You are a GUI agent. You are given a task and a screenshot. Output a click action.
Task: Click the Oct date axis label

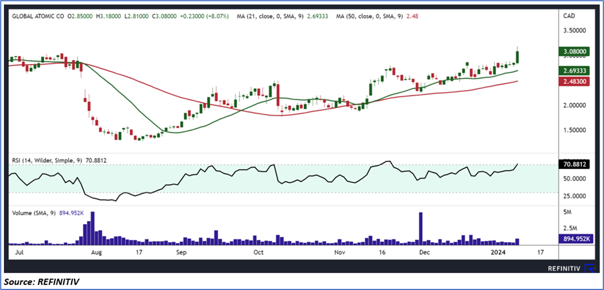pos(258,253)
